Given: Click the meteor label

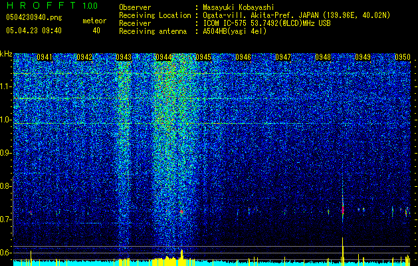Looking at the screenshot, I should (x=94, y=21).
